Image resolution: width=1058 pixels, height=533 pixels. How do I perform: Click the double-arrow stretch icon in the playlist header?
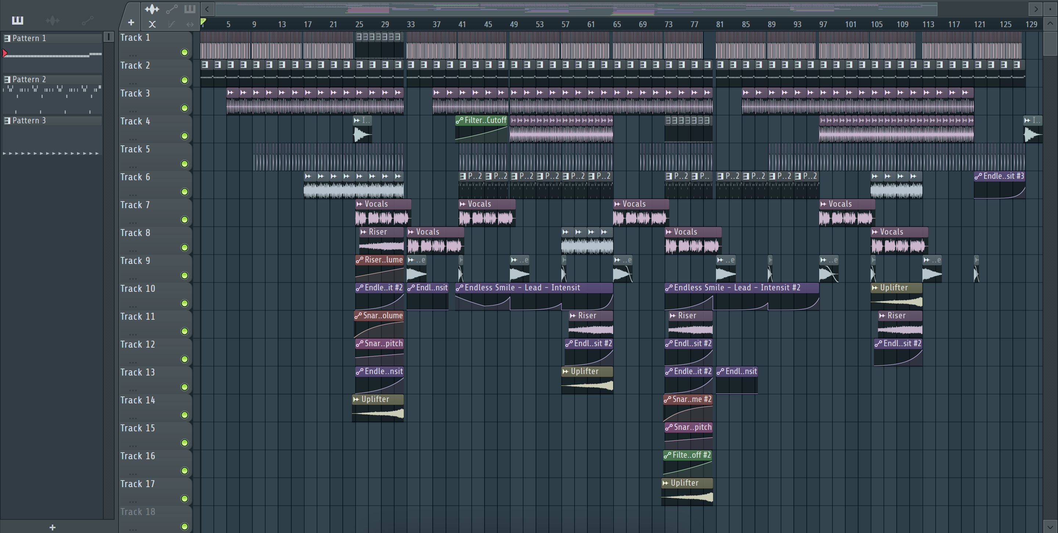pyautogui.click(x=190, y=24)
